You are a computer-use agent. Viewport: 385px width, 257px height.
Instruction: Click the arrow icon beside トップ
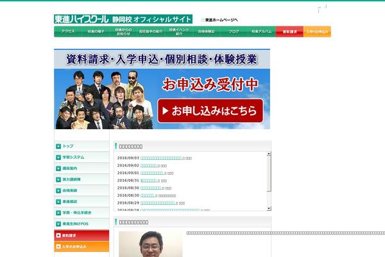[58, 146]
